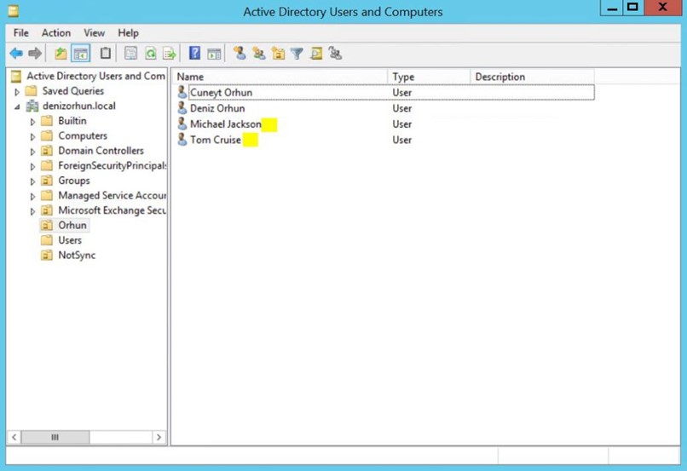The image size is (687, 471).
Task: Select the Orhun organizational unit
Action: 72,226
